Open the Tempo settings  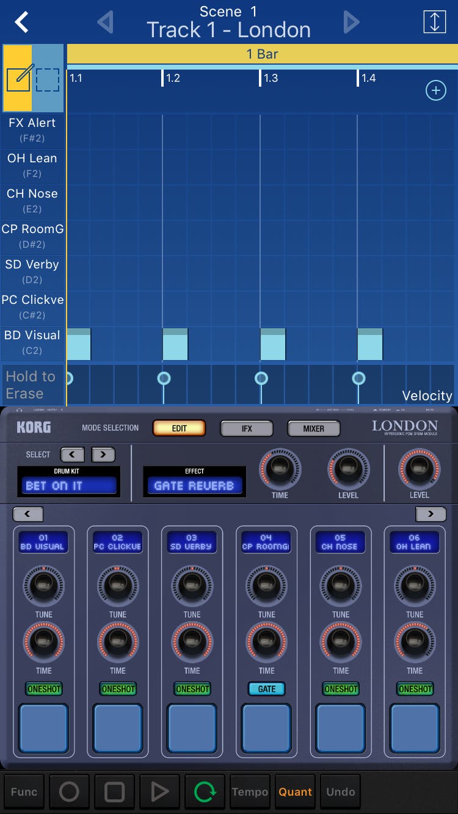click(x=250, y=792)
